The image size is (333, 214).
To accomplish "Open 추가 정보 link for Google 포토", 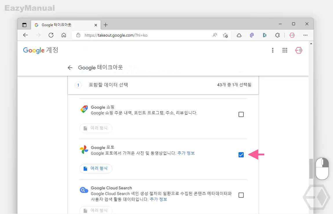I will click(186, 153).
